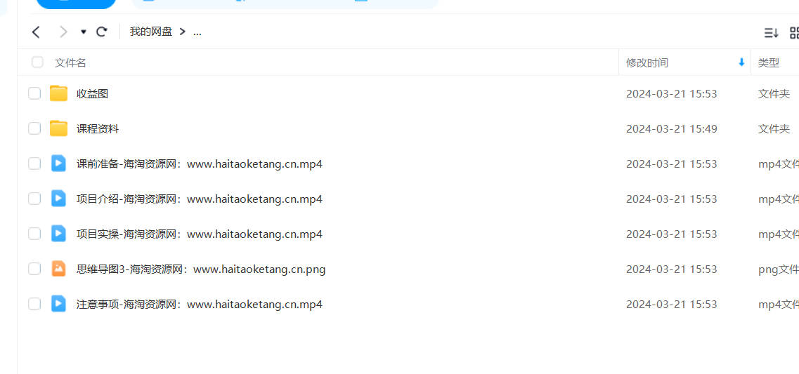Check the box for 思维导图3 png file
Screen dimensions: 799x374
34,269
